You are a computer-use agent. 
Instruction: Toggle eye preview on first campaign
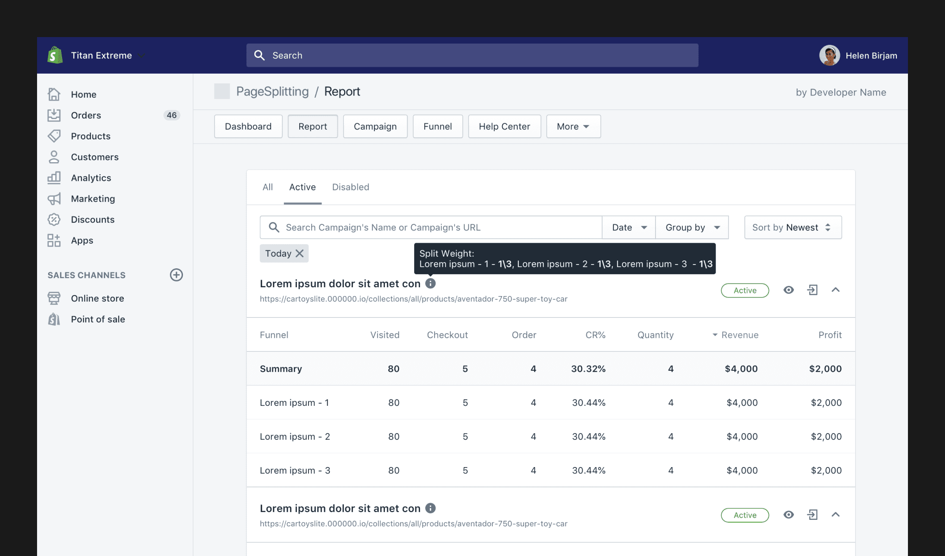[x=788, y=290]
